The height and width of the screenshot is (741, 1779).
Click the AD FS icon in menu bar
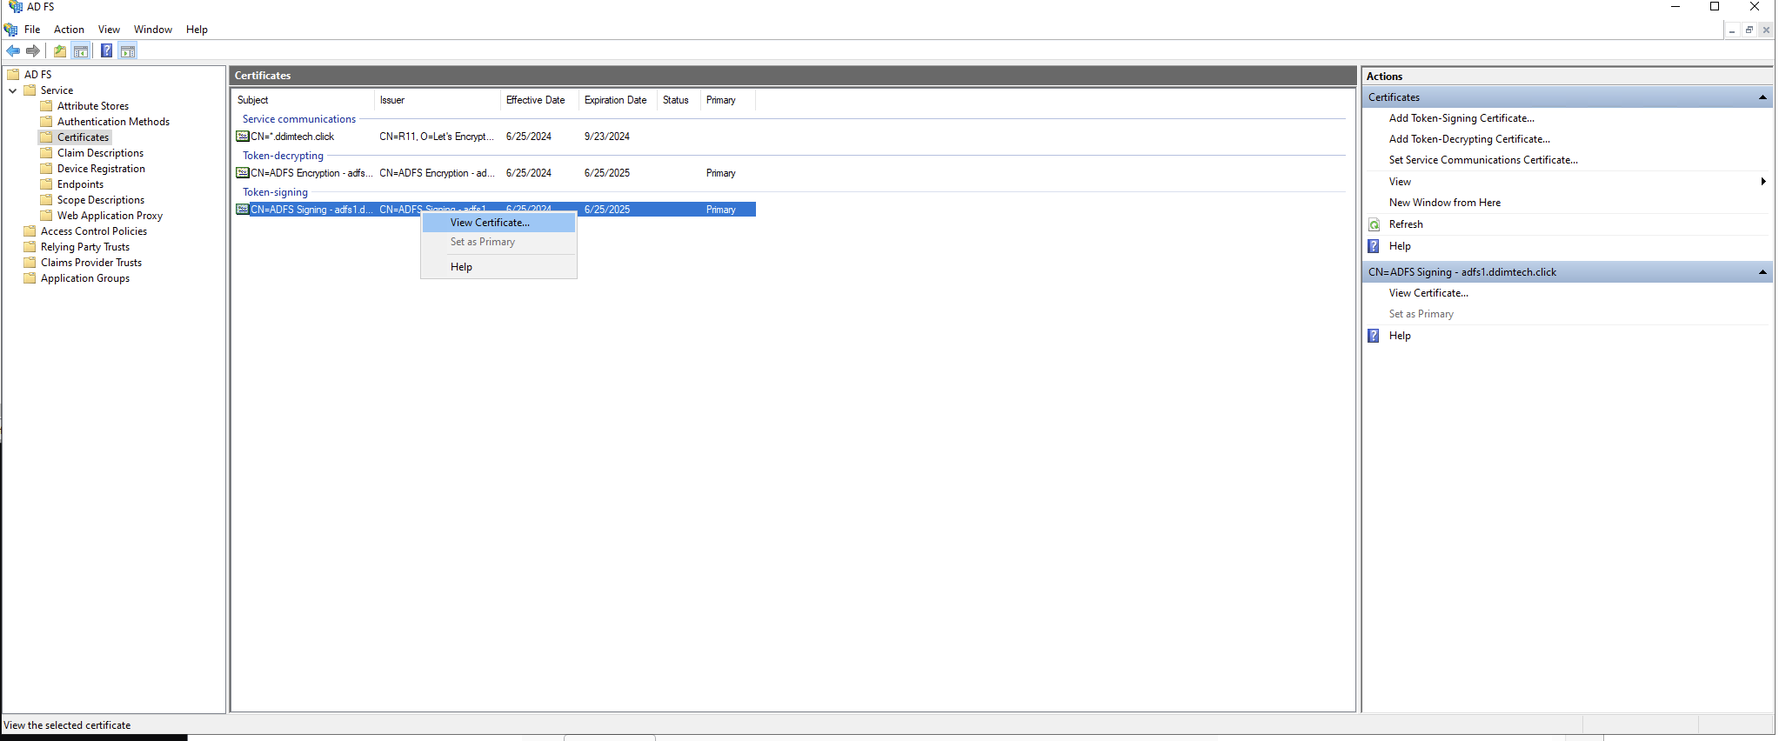pos(11,30)
